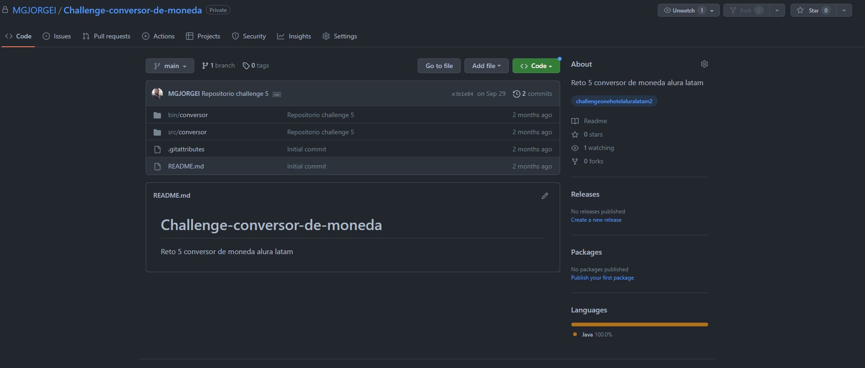
Task: Switch to the Actions tab
Action: point(158,36)
